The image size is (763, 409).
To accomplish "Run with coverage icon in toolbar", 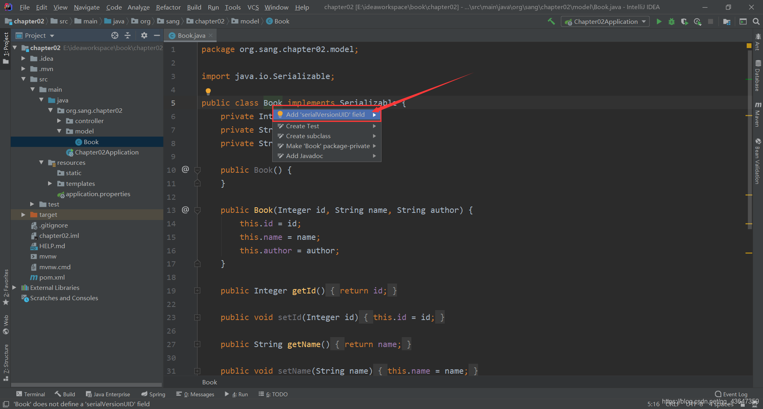I will point(684,21).
